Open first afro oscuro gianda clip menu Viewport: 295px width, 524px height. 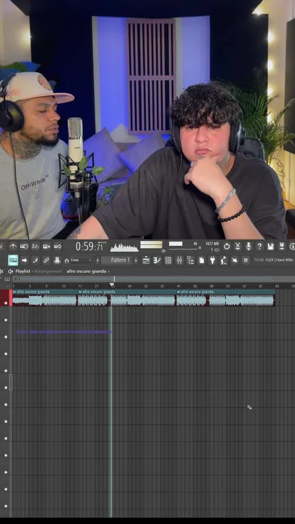click(15, 292)
